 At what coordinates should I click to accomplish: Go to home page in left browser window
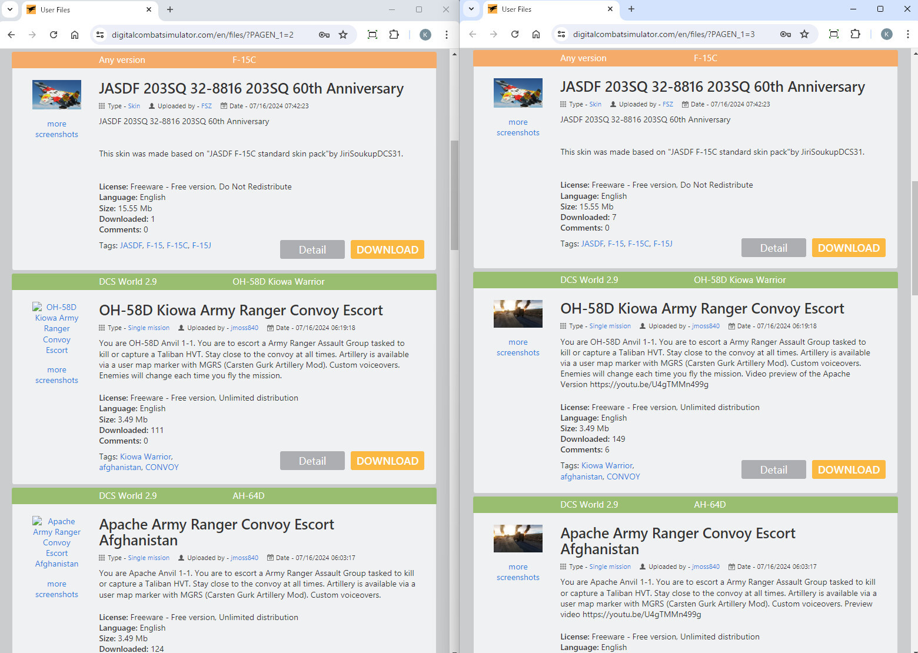pyautogui.click(x=75, y=35)
